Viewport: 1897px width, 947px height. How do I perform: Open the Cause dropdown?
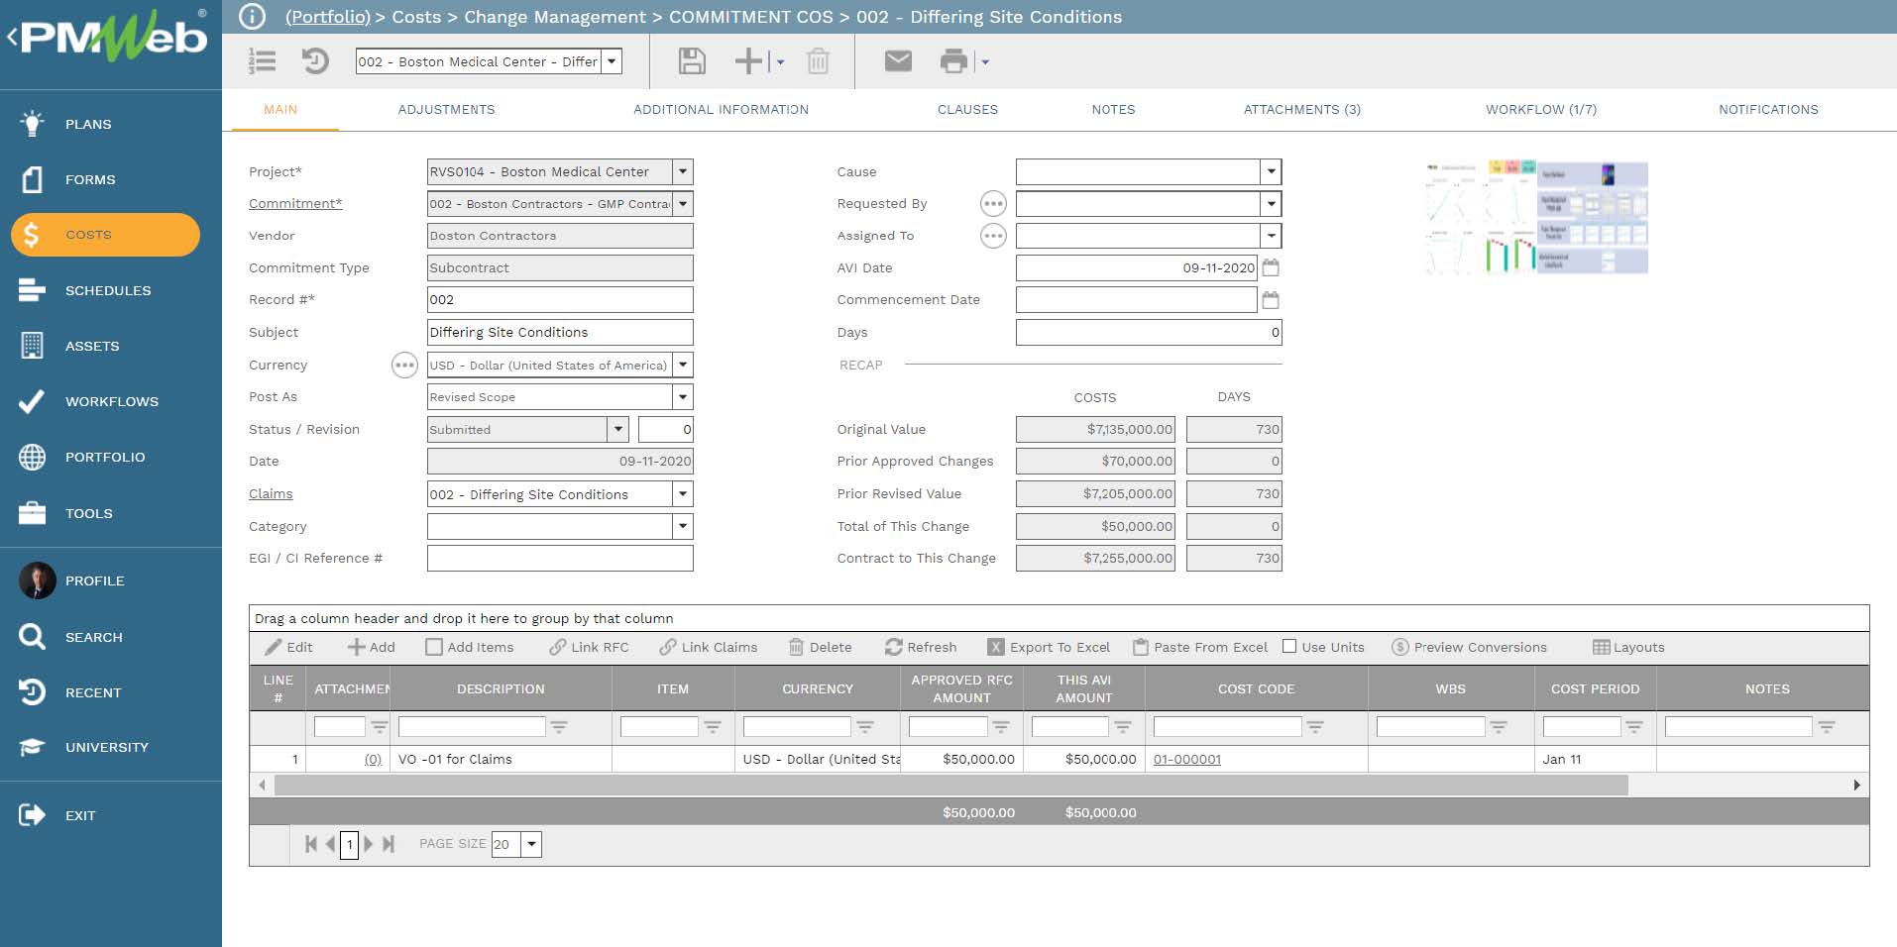point(1272,171)
